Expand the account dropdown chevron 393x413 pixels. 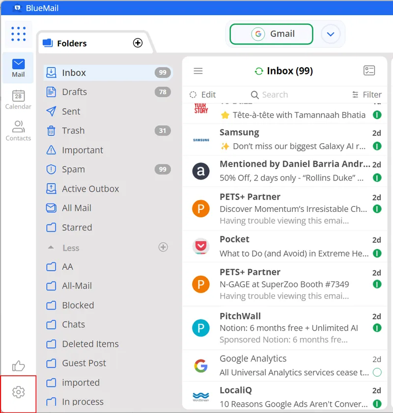(331, 34)
